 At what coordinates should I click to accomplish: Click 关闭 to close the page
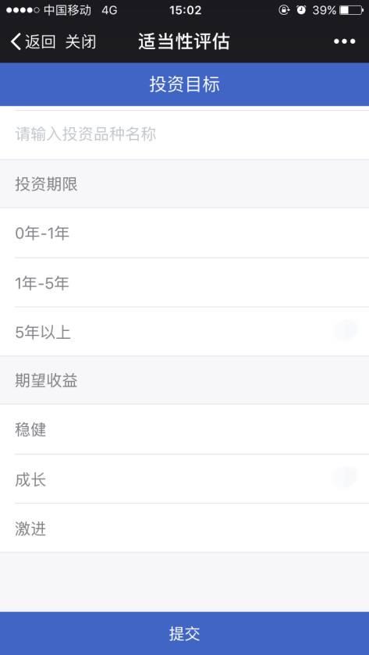pyautogui.click(x=80, y=42)
